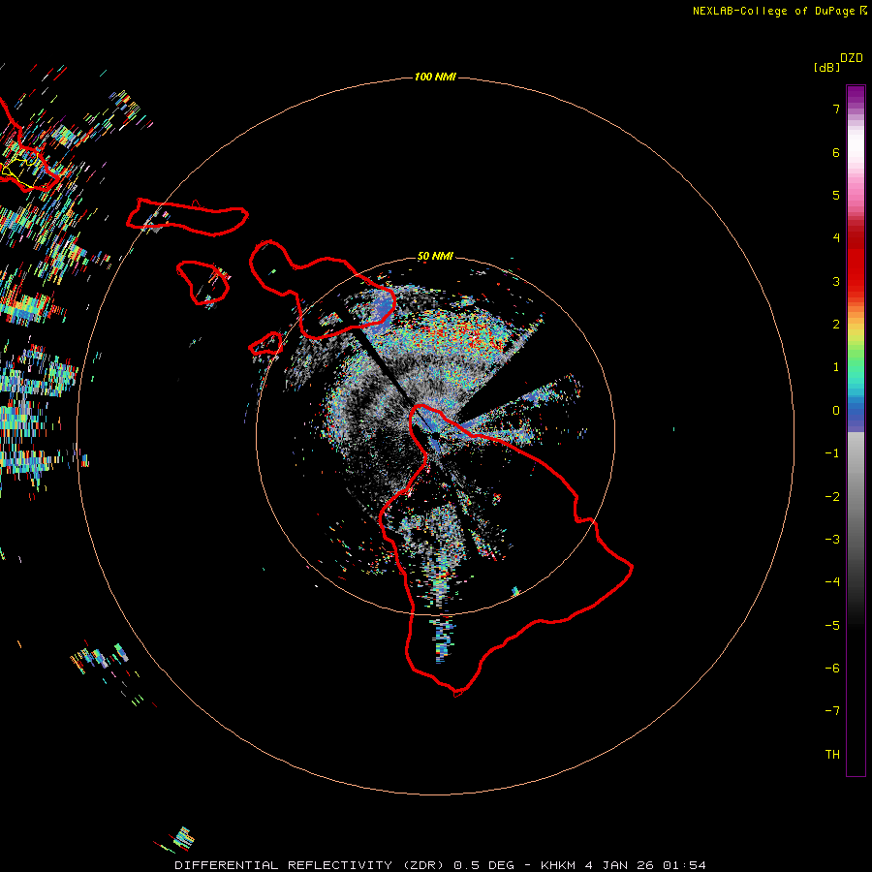Click the 5 value on color scale
Image resolution: width=872 pixels, height=872 pixels.
(x=836, y=195)
